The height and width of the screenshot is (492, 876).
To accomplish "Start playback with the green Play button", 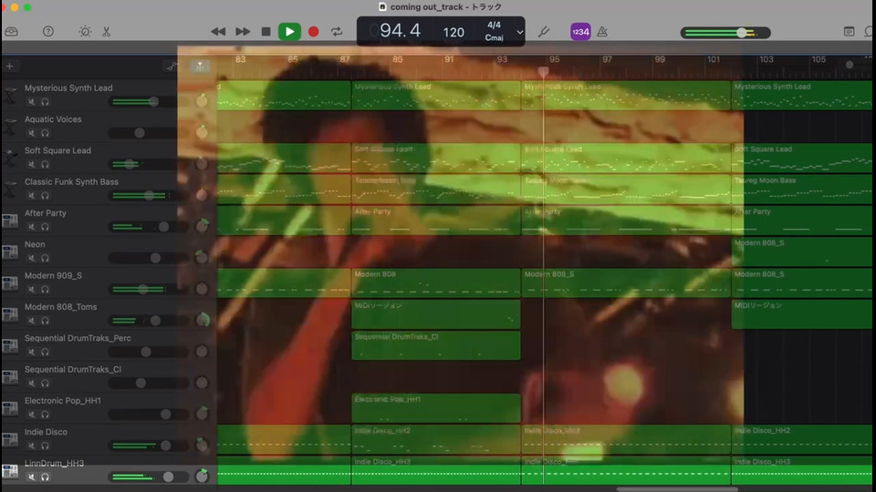I will 289,32.
